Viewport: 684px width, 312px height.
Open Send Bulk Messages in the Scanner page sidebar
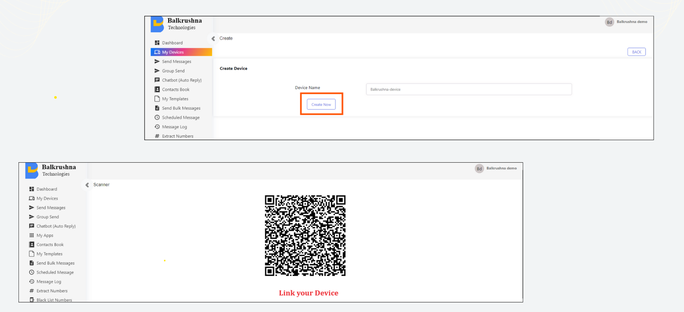pos(56,263)
